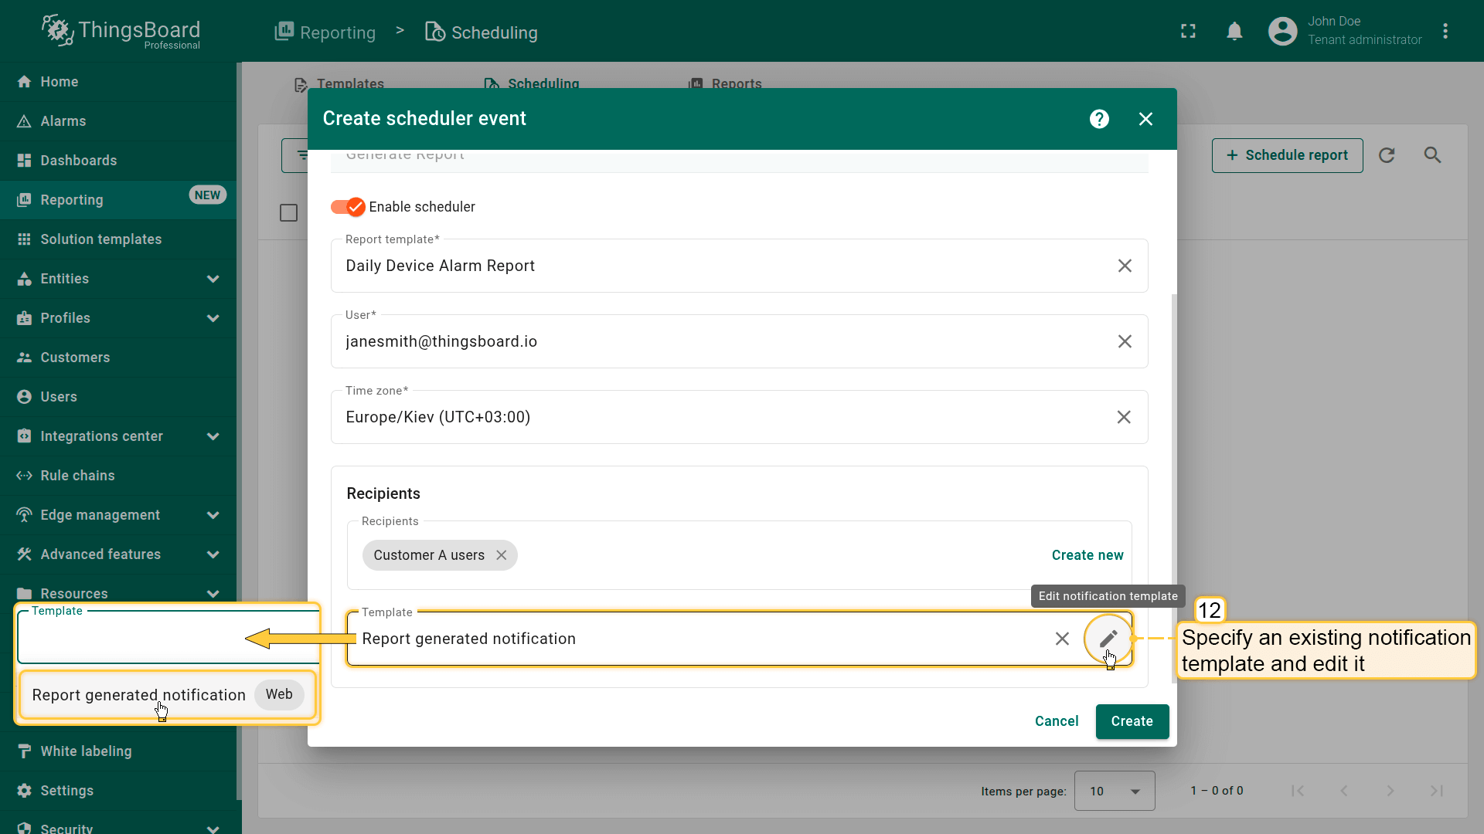Disable the Enable scheduler toggle
The image size is (1484, 834).
(x=347, y=207)
